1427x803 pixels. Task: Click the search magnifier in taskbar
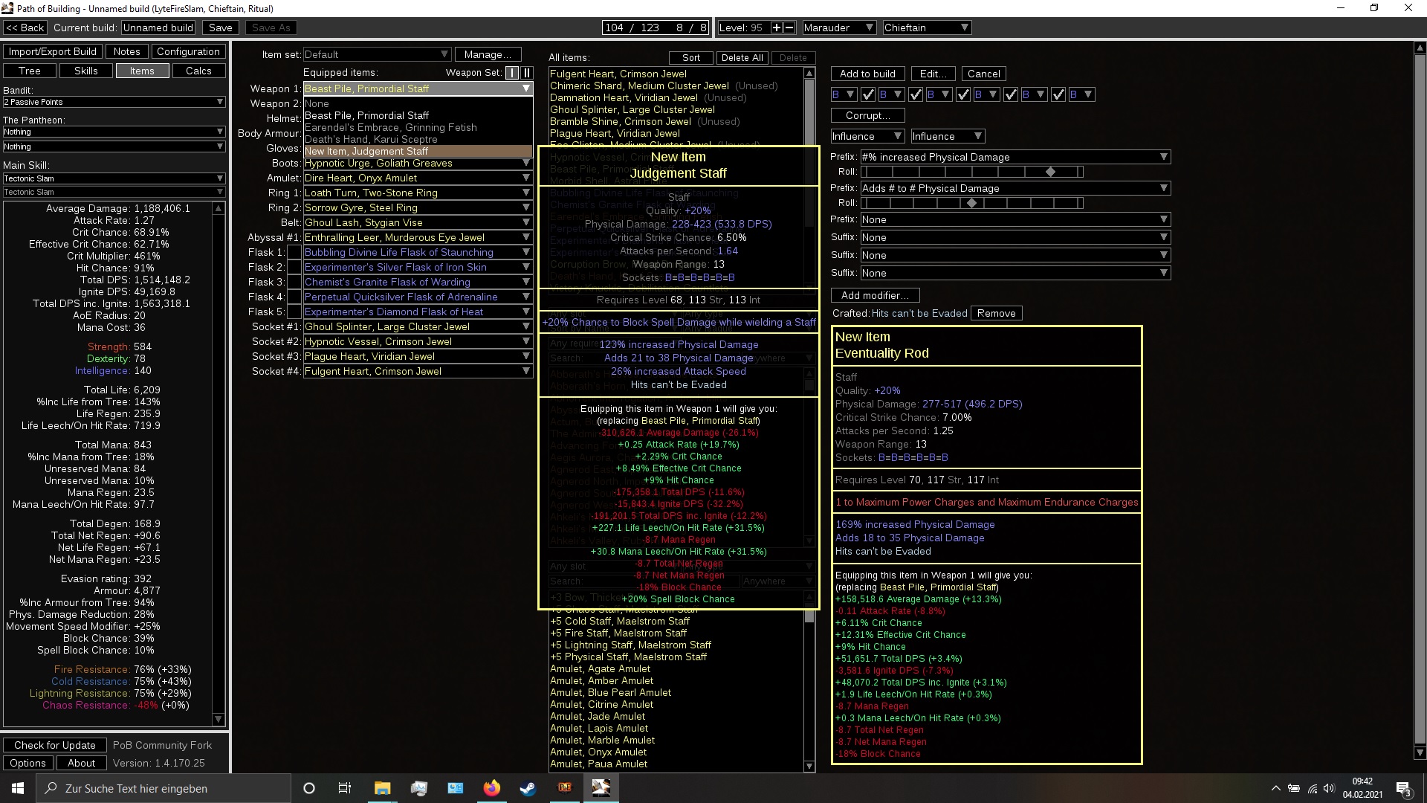51,788
